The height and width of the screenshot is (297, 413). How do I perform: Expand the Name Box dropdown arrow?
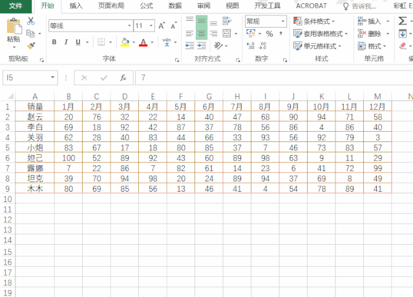(x=53, y=77)
